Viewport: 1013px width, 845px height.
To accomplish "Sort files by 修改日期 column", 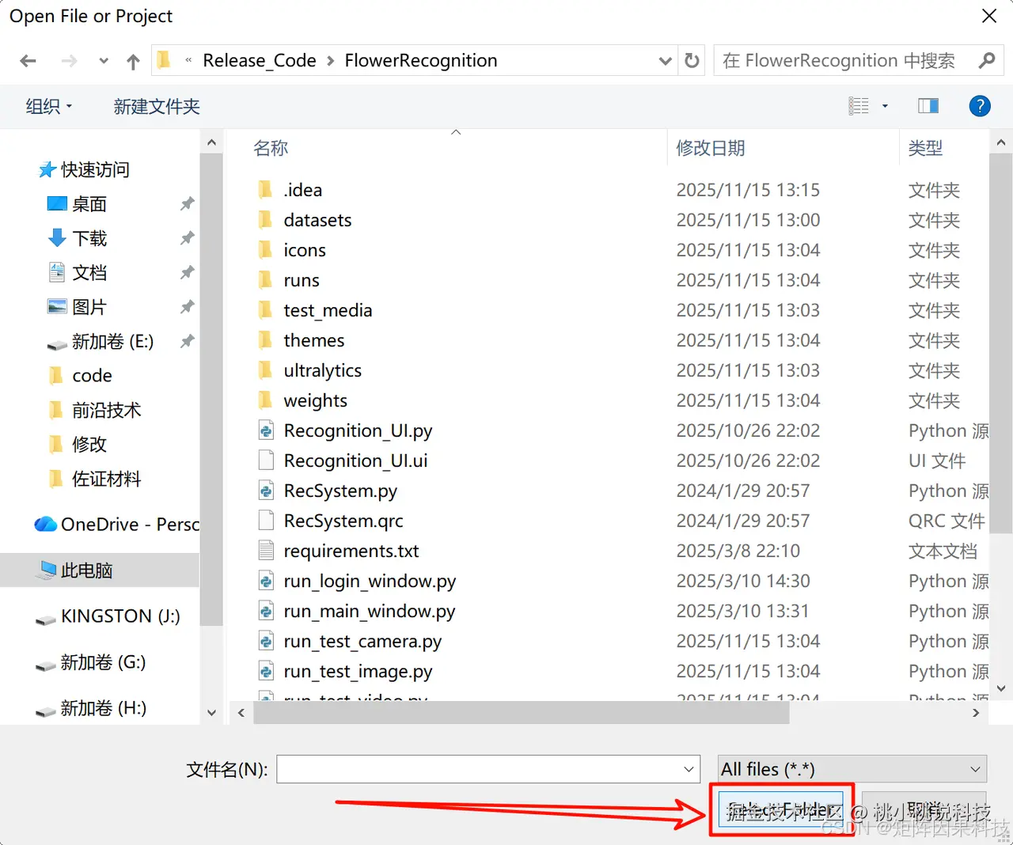I will click(x=711, y=148).
